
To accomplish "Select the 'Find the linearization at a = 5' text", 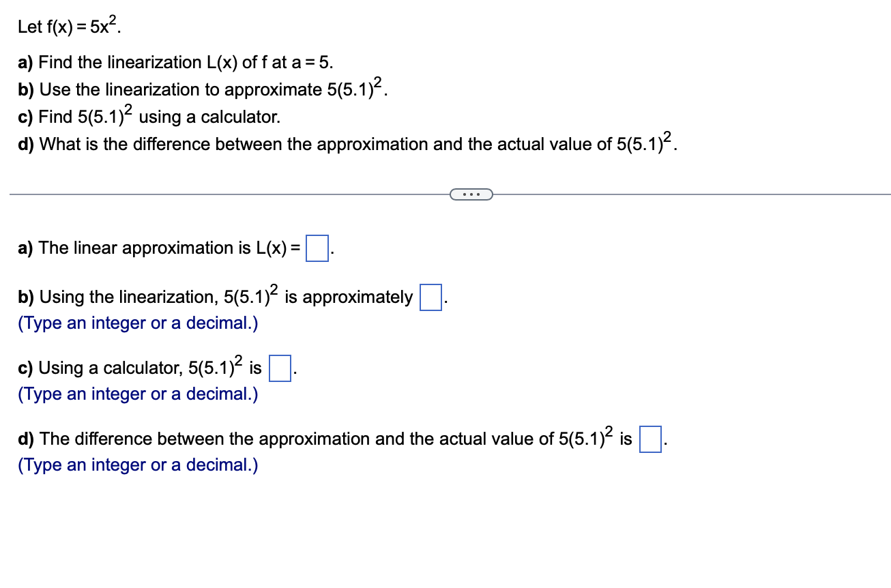I will [x=175, y=63].
